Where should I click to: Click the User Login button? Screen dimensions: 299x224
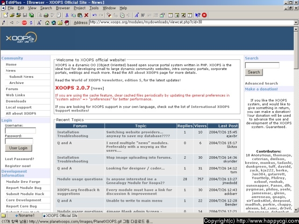pos(18,148)
